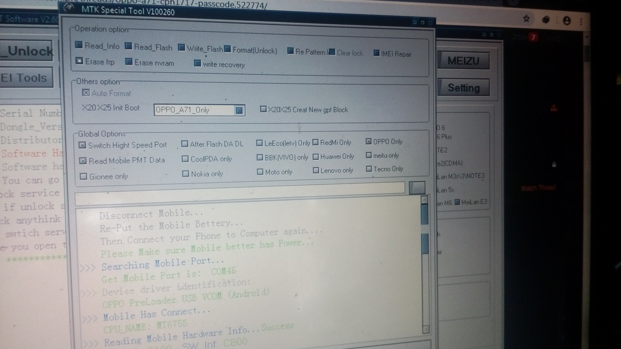Screen dimensions: 621x349
Task: Toggle the Auto Format checkbox
Action: point(86,93)
